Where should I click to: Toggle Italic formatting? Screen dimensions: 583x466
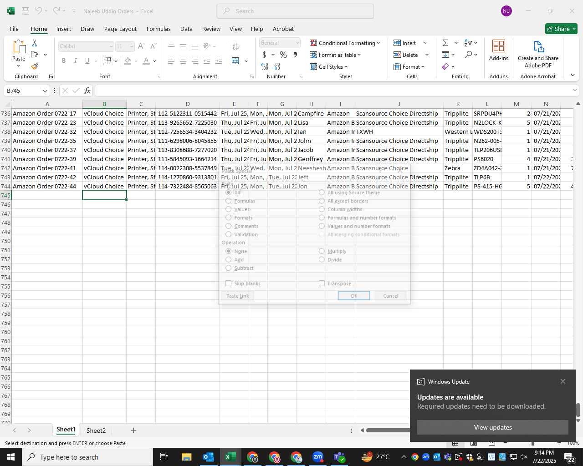pyautogui.click(x=75, y=61)
